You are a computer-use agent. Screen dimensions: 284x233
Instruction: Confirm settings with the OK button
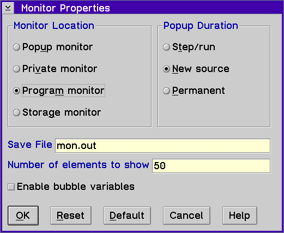point(23,216)
